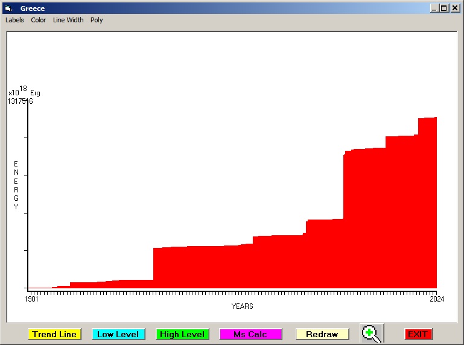
Task: Run the magenta Ms Calc button
Action: (250, 334)
